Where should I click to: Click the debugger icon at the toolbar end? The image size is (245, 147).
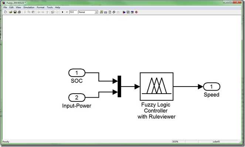point(136,12)
